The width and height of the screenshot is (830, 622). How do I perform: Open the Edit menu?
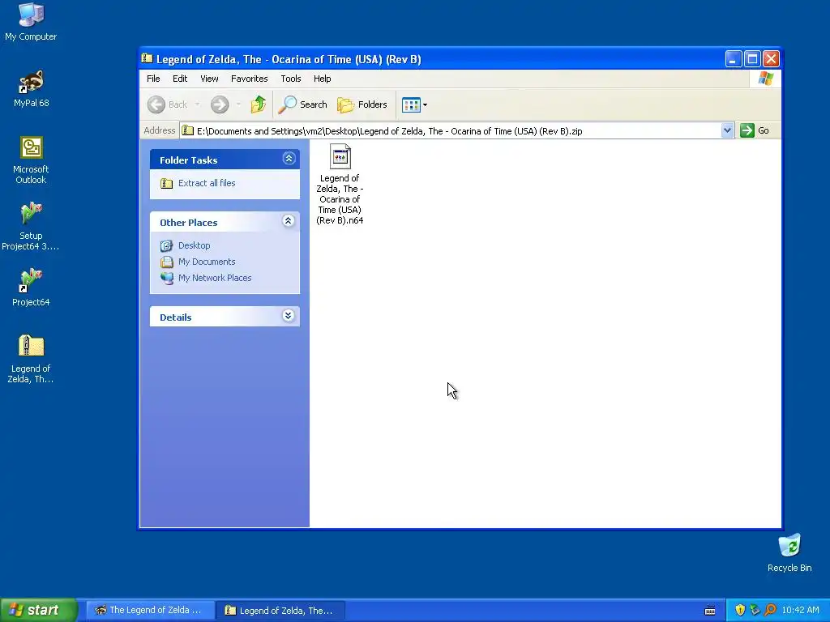click(180, 79)
